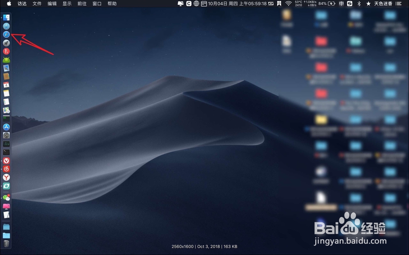Launch the green Android app icon
The image size is (409, 255).
click(6, 60)
